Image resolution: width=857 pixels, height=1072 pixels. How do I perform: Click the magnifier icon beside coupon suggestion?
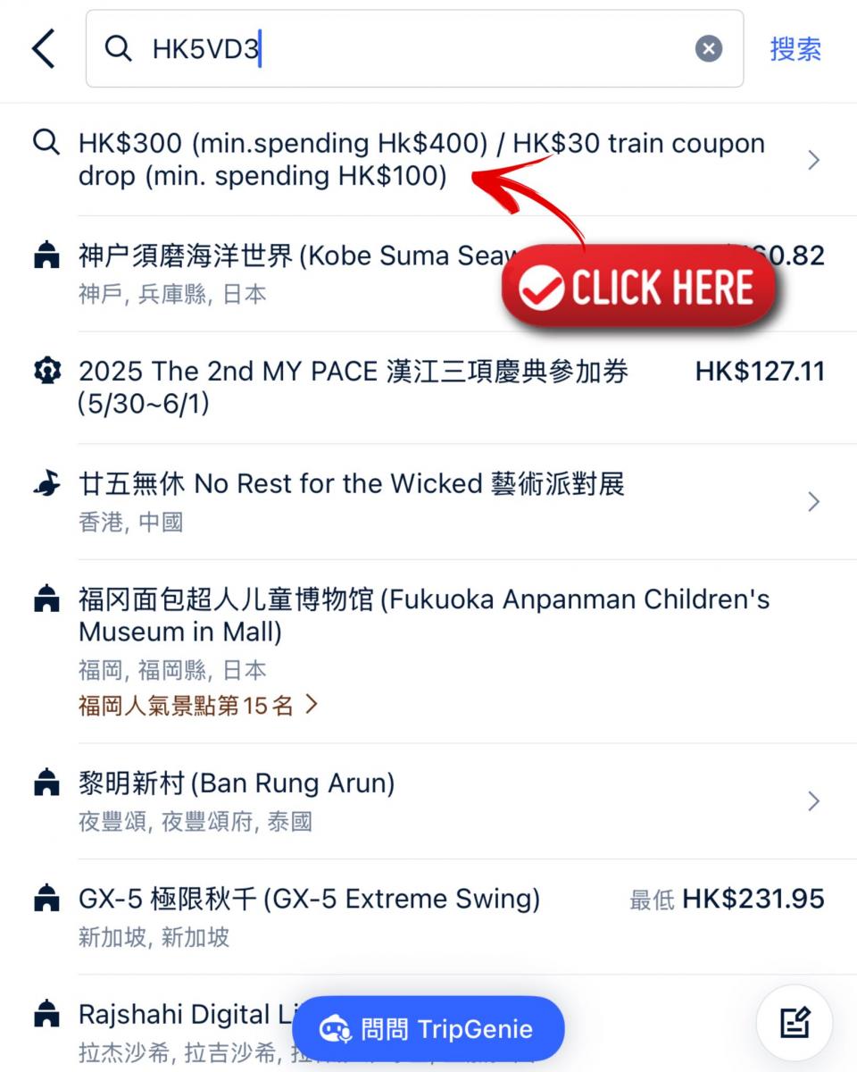pos(46,143)
